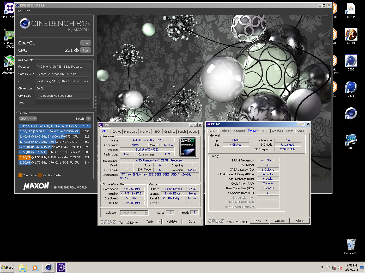Click the Start button
Image resolution: width=365 pixels, height=273 pixels.
tap(7, 268)
